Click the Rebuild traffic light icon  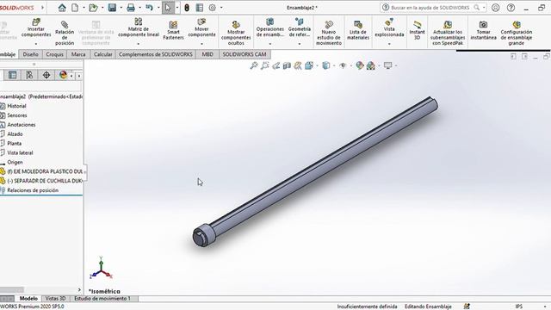pyautogui.click(x=187, y=8)
